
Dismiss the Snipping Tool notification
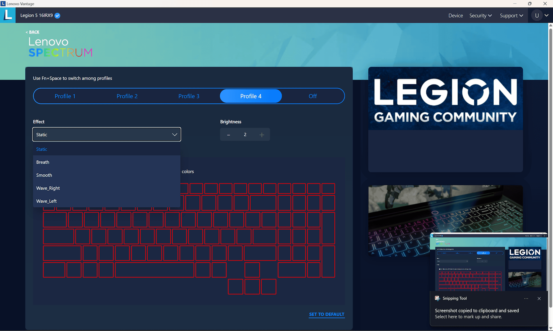[x=539, y=299]
